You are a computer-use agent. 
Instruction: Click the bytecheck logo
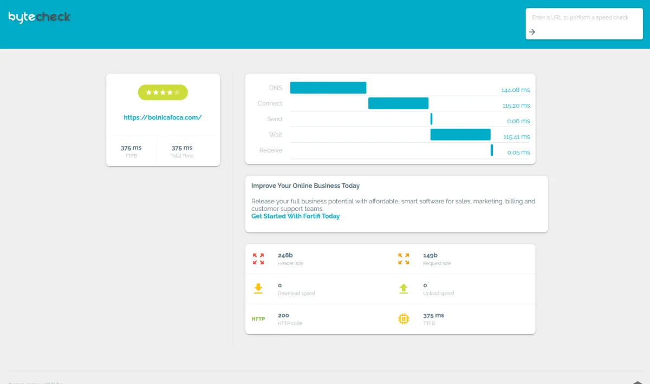pos(40,17)
